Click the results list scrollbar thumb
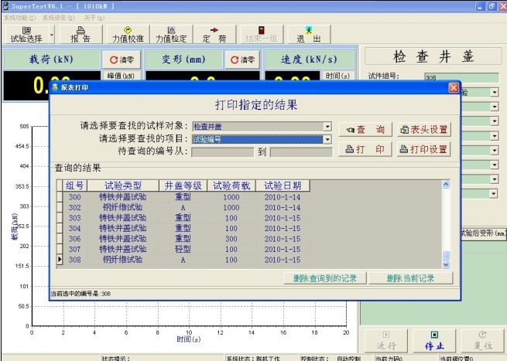Image resolution: width=507 pixels, height=361 pixels. pyautogui.click(x=446, y=255)
